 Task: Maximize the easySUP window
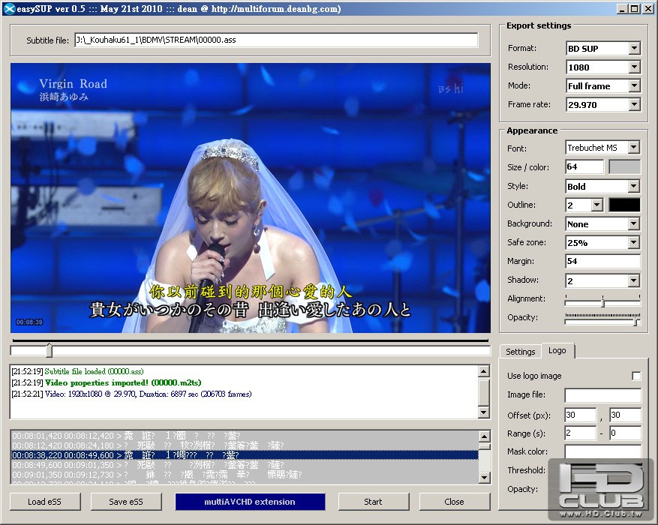coord(635,9)
